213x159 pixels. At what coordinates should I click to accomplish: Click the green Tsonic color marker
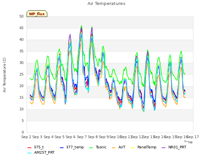pos(91,148)
